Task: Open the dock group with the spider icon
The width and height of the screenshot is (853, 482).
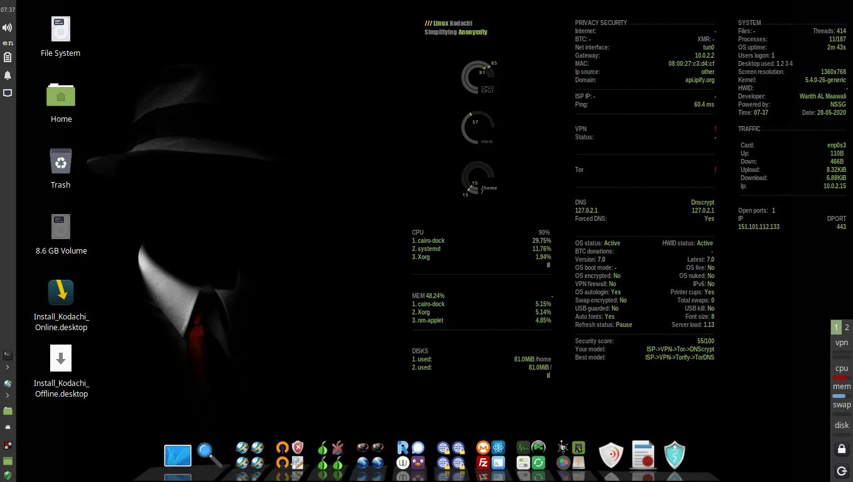Action: click(x=571, y=455)
